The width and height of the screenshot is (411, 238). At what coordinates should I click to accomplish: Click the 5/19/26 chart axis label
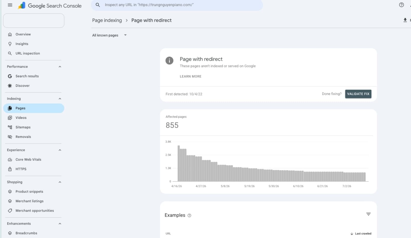pos(249,186)
